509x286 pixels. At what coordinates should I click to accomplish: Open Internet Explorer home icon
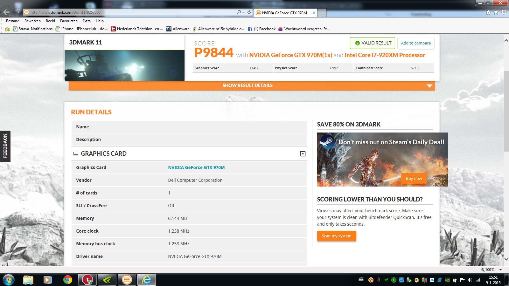pyautogui.click(x=488, y=12)
